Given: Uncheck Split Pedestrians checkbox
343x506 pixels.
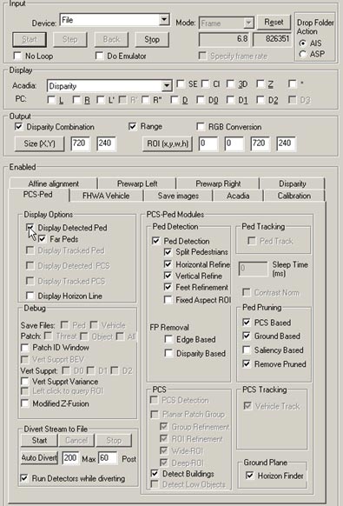Looking at the screenshot, I should pyautogui.click(x=168, y=252).
